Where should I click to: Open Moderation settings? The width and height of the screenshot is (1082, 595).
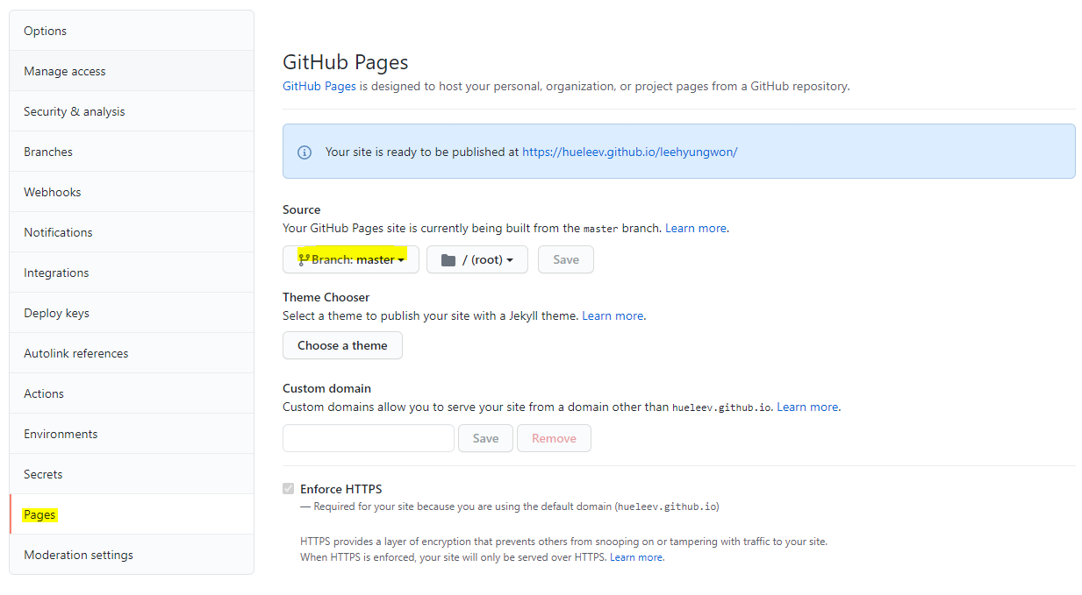point(132,555)
